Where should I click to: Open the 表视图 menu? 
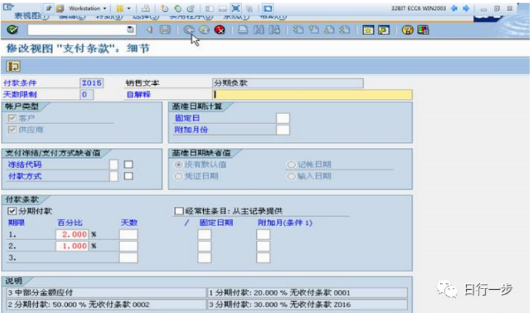click(x=31, y=16)
